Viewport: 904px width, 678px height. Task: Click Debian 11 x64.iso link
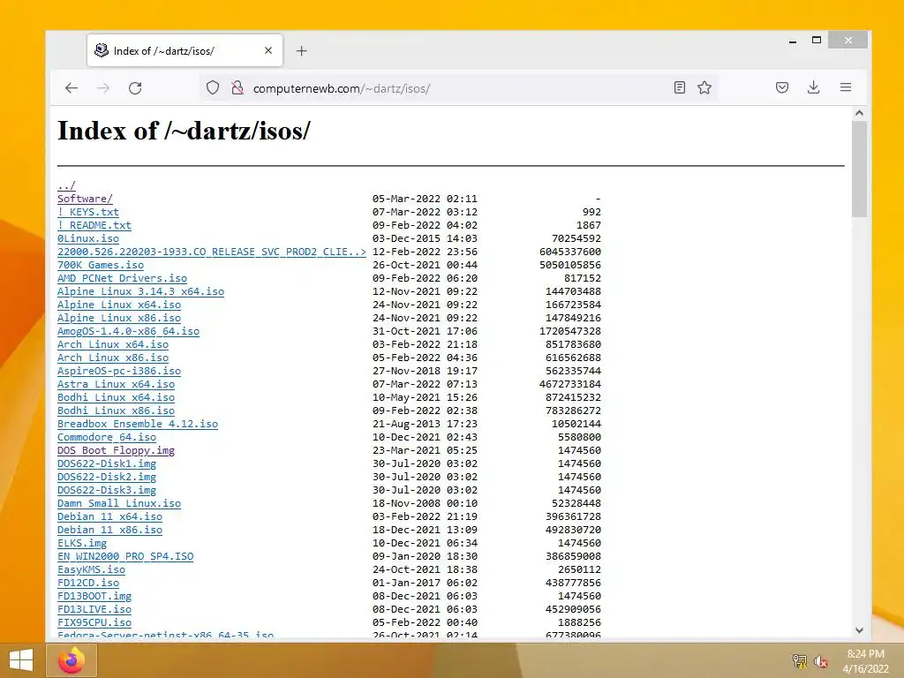point(109,517)
